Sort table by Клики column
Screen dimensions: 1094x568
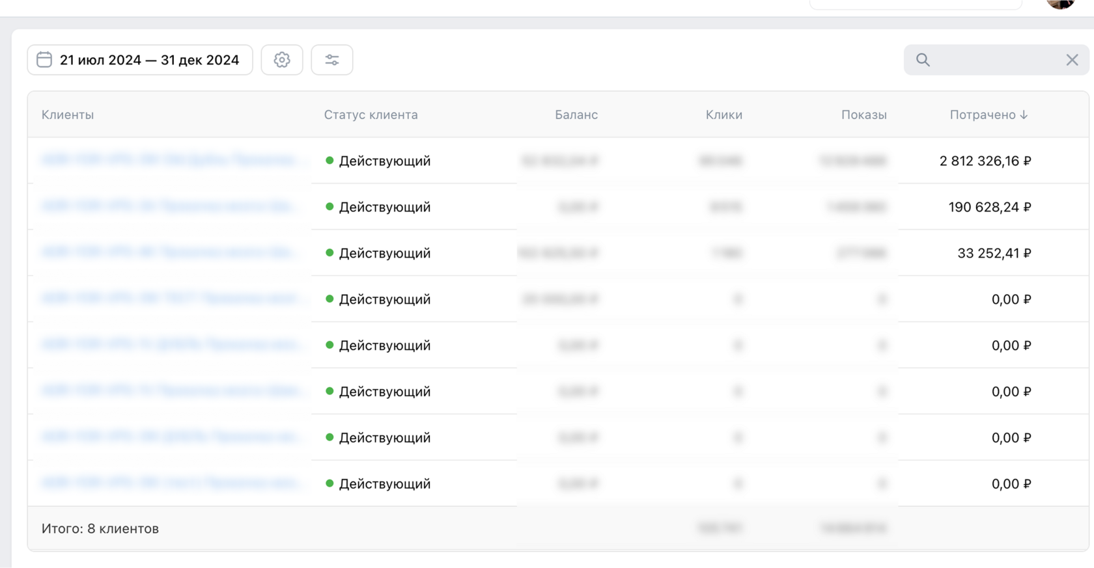click(x=723, y=115)
